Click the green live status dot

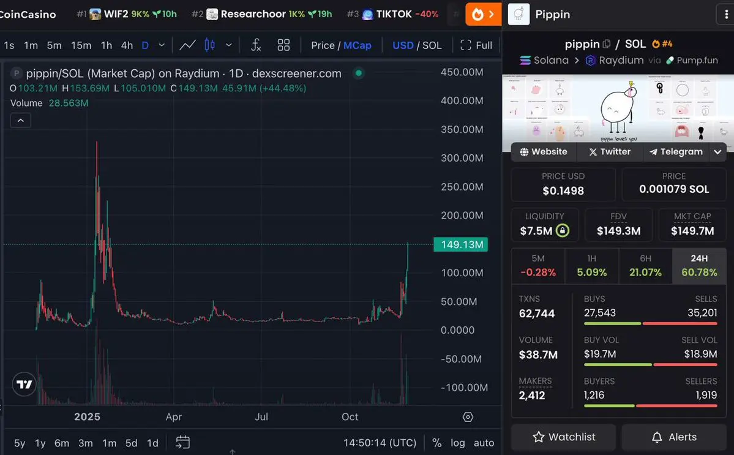coord(359,73)
